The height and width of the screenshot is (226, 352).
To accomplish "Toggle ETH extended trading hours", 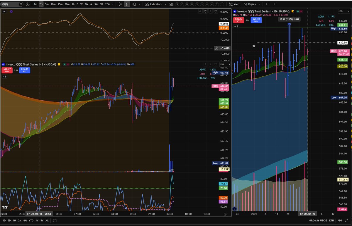I will point(331,220).
